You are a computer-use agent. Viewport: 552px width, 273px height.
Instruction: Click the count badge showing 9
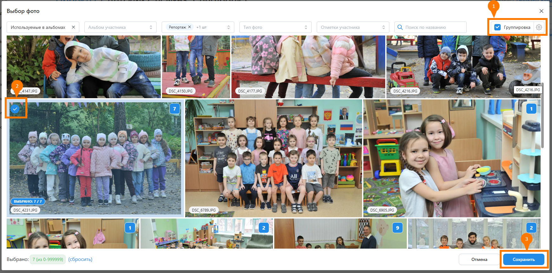pyautogui.click(x=397, y=228)
